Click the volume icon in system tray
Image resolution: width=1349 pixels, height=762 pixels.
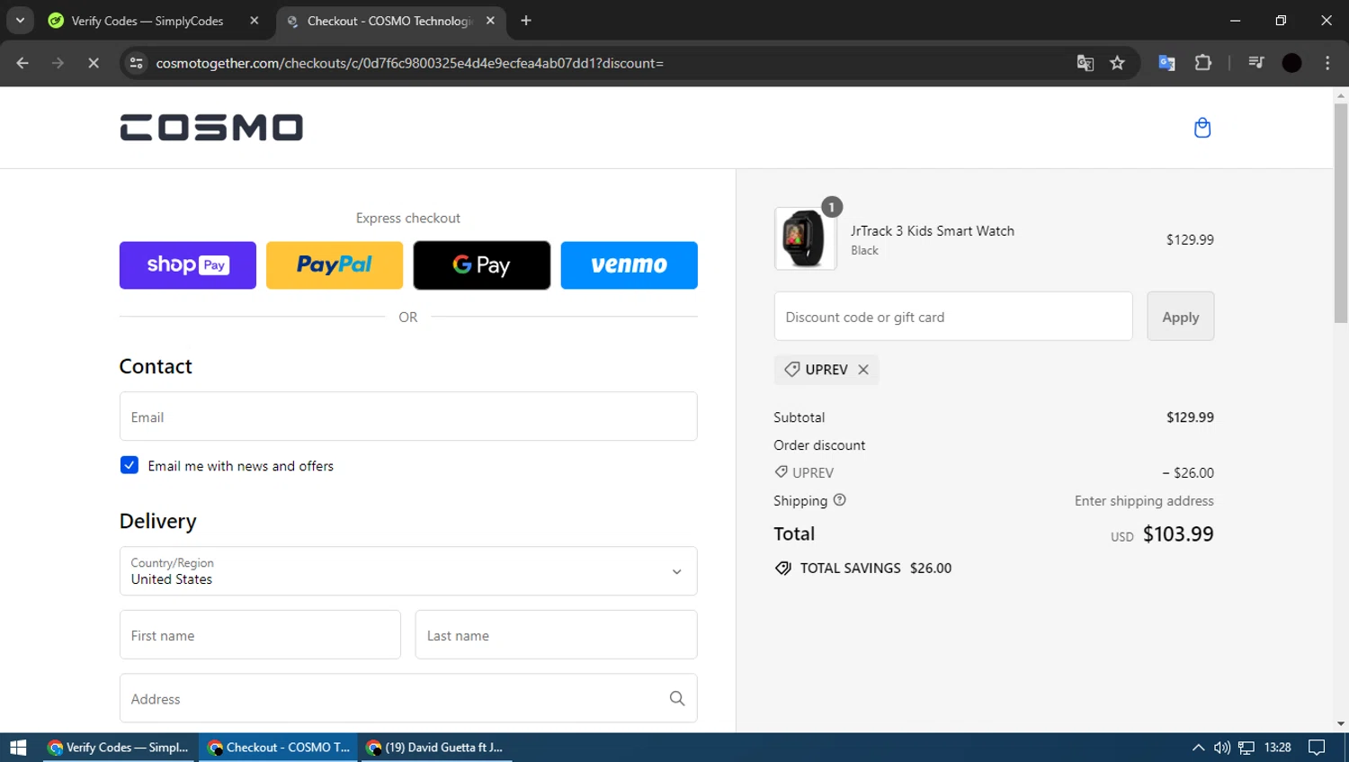pyautogui.click(x=1221, y=748)
